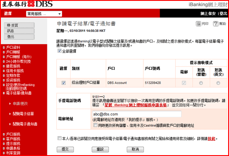Open 客戶服務 menu item
229x156 pixels.
point(13,139)
